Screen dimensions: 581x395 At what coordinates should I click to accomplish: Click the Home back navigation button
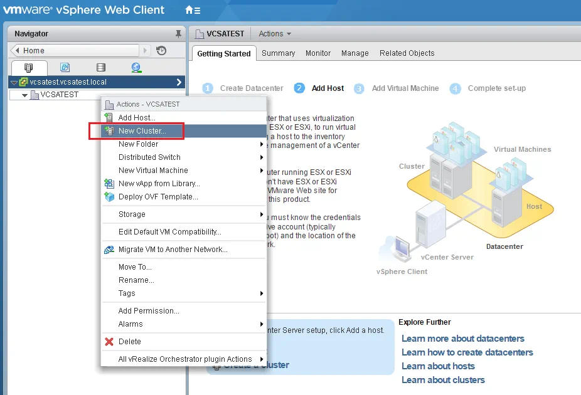click(75, 51)
